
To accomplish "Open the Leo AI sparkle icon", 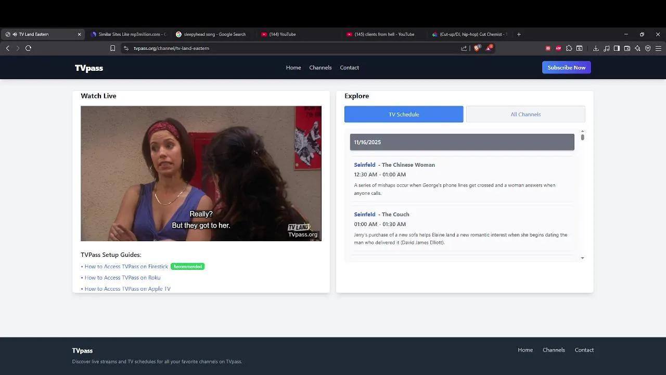I will (637, 48).
